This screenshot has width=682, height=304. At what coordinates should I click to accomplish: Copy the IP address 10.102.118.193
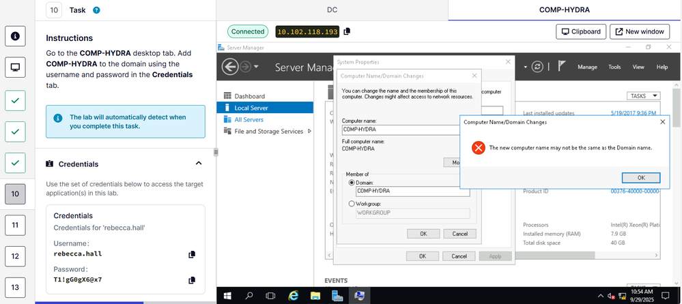[x=347, y=31]
